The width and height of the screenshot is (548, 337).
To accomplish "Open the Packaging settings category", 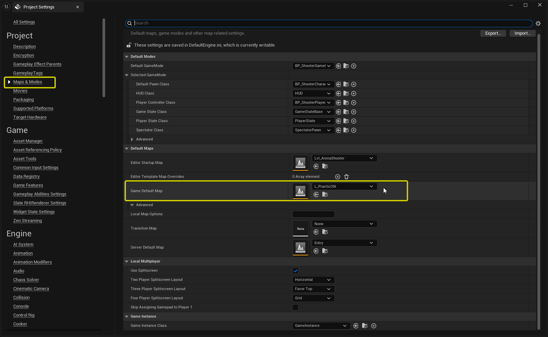I will 23,100.
